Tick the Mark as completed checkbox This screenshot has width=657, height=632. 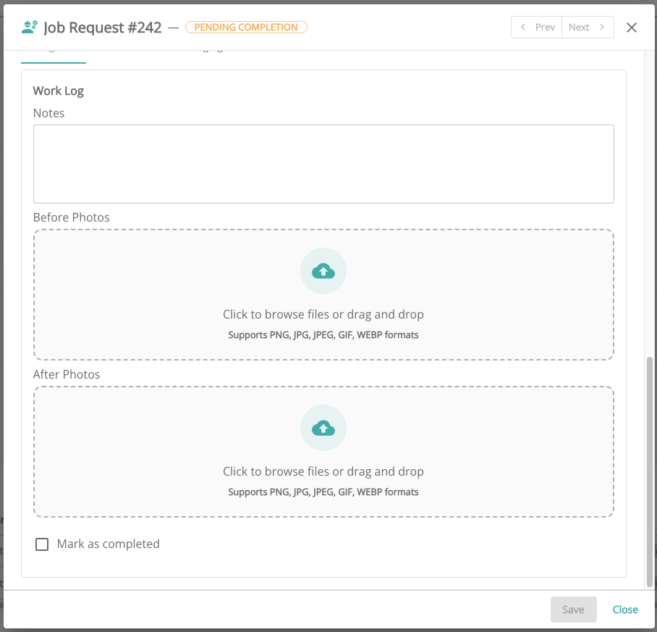click(42, 544)
